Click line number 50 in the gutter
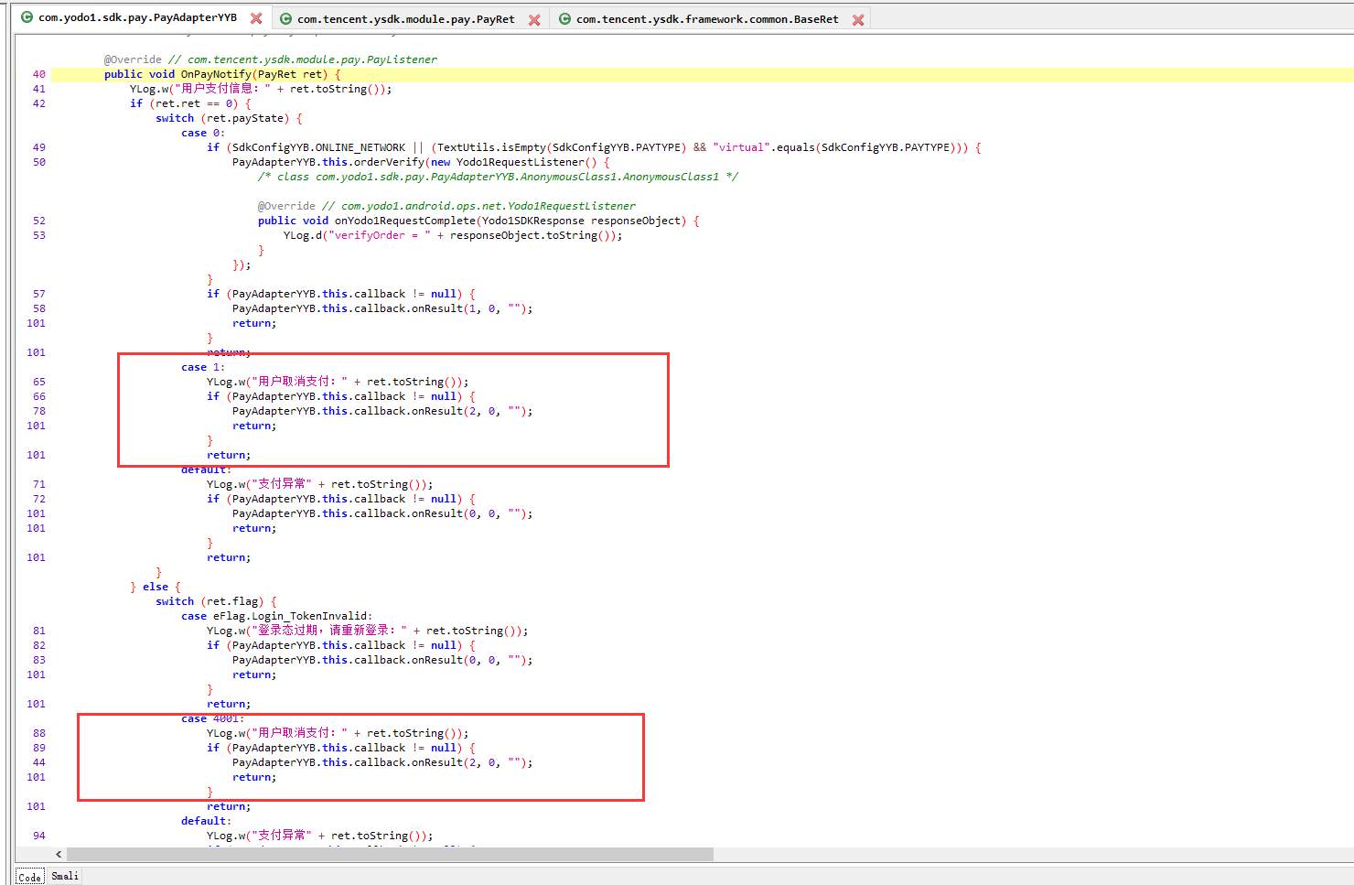Screen dimensions: 1354x885 [x=38, y=162]
